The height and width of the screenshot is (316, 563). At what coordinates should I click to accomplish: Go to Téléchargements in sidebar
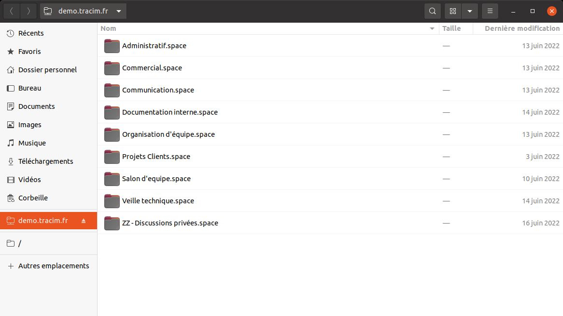tap(45, 161)
